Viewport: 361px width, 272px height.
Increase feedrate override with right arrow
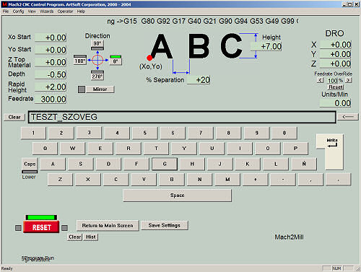[x=349, y=80]
